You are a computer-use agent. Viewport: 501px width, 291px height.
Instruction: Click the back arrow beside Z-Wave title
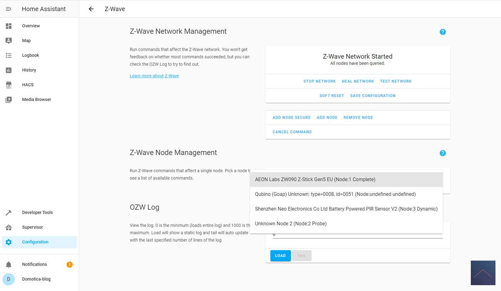coord(91,9)
